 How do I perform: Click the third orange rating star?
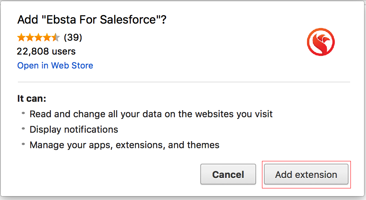click(38, 38)
